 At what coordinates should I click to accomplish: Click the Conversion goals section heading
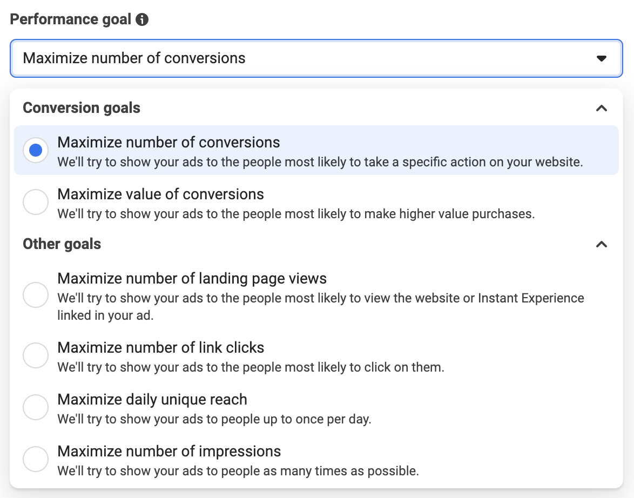click(x=81, y=107)
